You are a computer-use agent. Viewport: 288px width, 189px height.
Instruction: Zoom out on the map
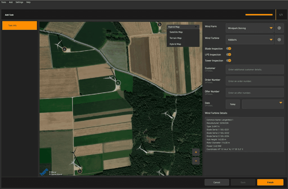tap(196, 161)
